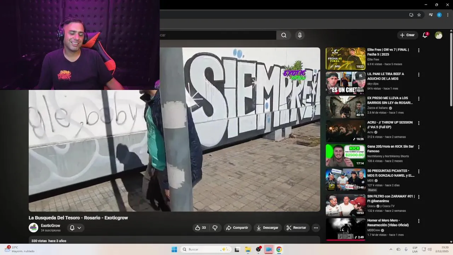Open options menu for EX PRESO video
Screen dimensions: 453x255
(419, 99)
